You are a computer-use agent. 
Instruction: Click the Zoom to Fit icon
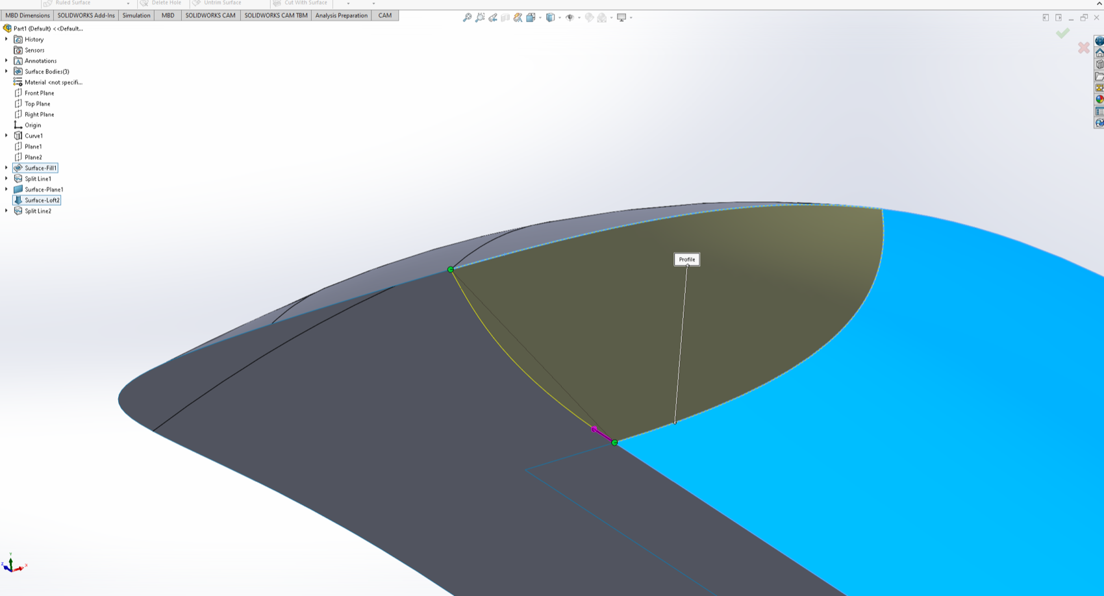point(467,18)
